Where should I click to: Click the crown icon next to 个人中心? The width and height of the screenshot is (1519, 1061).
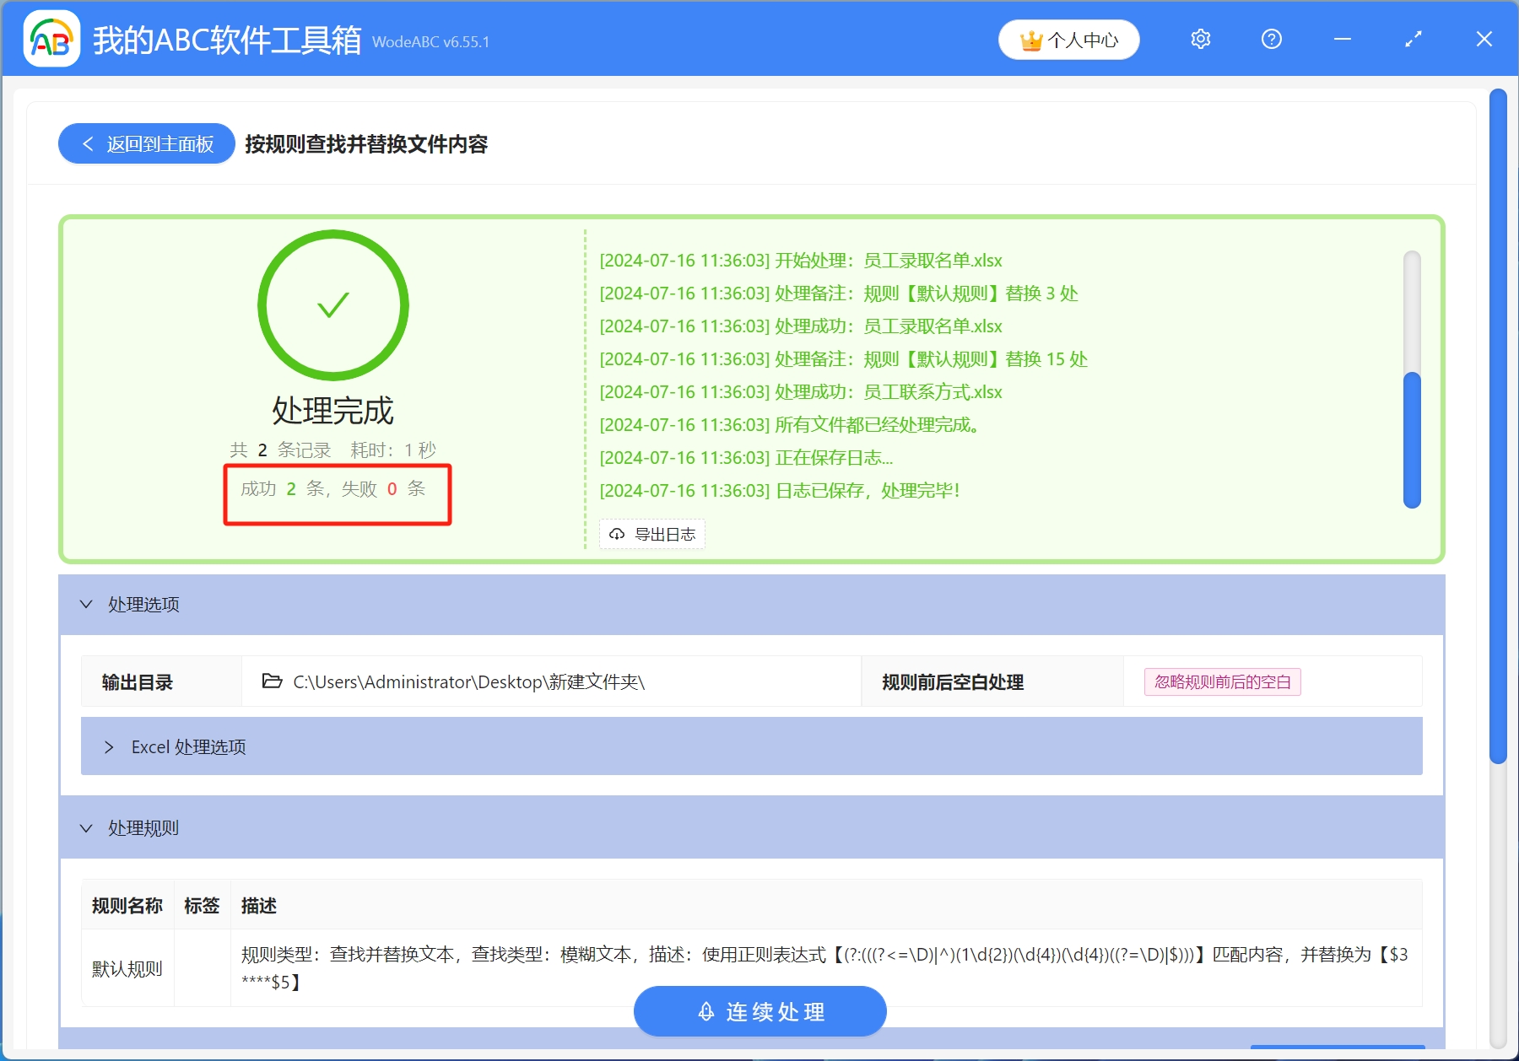[1030, 39]
